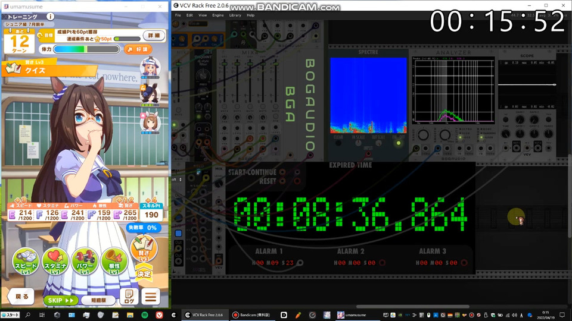
Task: Switch to umamusume taskbar button
Action: click(x=352, y=315)
